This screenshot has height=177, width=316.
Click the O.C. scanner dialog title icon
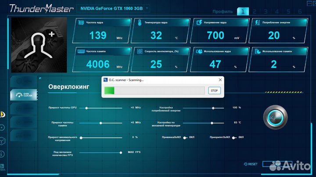coord(105,80)
